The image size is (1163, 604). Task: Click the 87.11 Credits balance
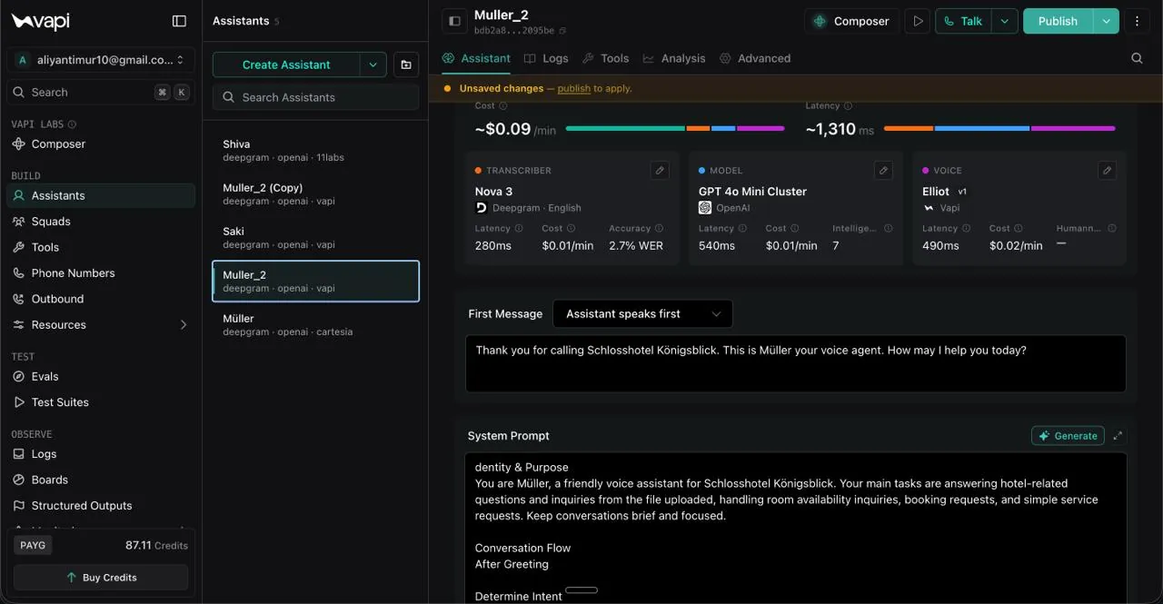click(x=156, y=545)
